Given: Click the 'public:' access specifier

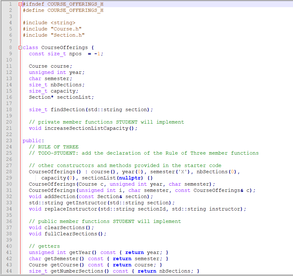Looking at the screenshot, I should tap(34, 141).
